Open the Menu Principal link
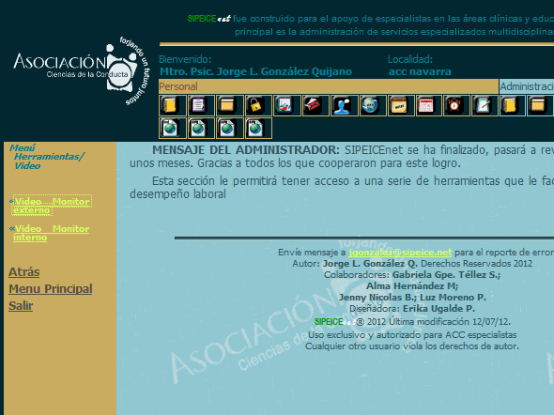This screenshot has width=554, height=415. 51,289
